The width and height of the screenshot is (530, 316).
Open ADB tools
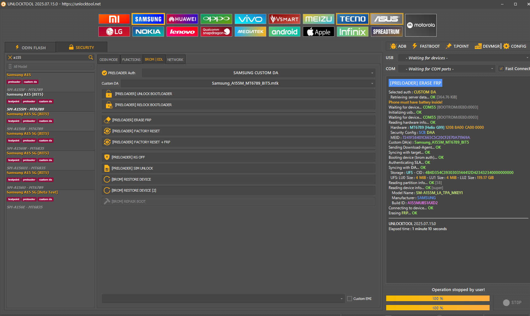398,46
